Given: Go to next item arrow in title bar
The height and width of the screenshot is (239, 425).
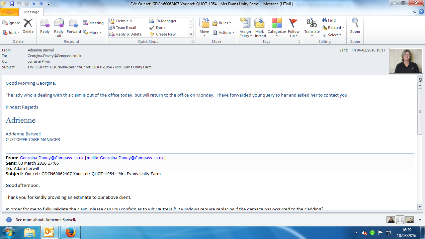Looking at the screenshot, I should click(41, 4).
